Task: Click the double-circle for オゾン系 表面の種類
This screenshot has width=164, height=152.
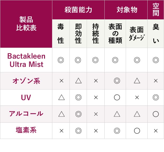Action: (x=117, y=81)
